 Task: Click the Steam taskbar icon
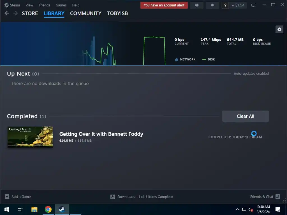(x=62, y=209)
